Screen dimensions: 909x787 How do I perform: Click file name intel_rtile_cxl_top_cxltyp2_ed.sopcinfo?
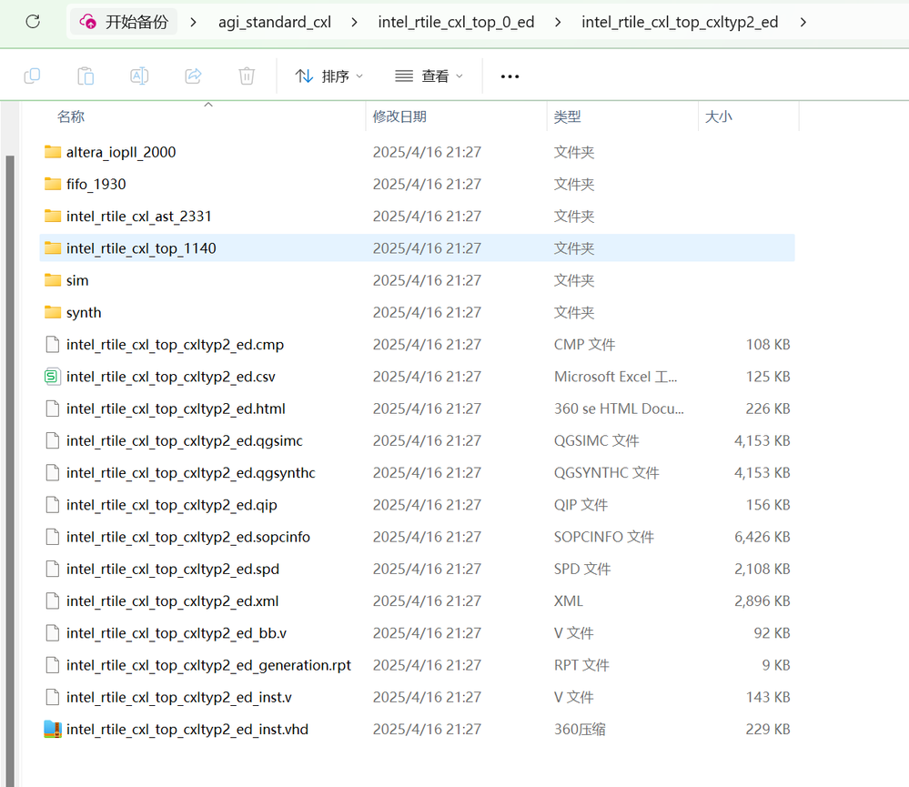187,537
